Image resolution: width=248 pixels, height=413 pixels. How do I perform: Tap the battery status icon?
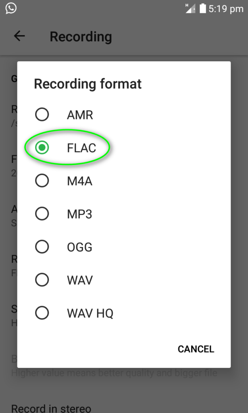tap(202, 8)
